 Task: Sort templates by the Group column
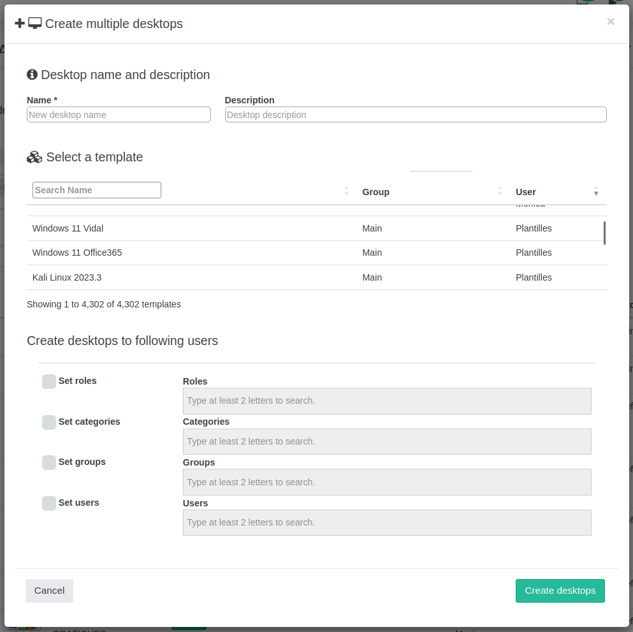[x=375, y=192]
